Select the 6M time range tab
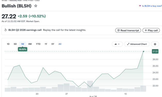 tap(30, 44)
